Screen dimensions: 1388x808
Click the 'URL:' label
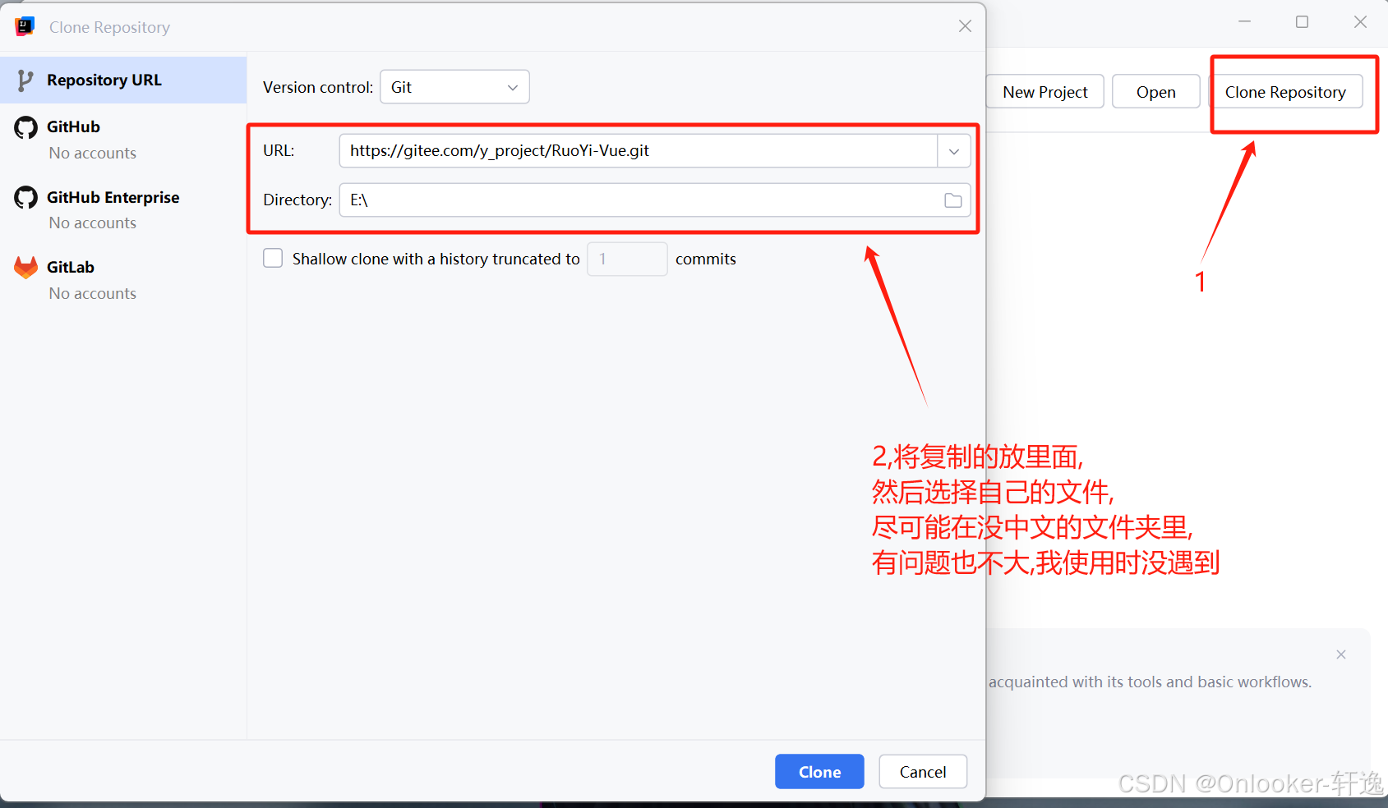[279, 151]
